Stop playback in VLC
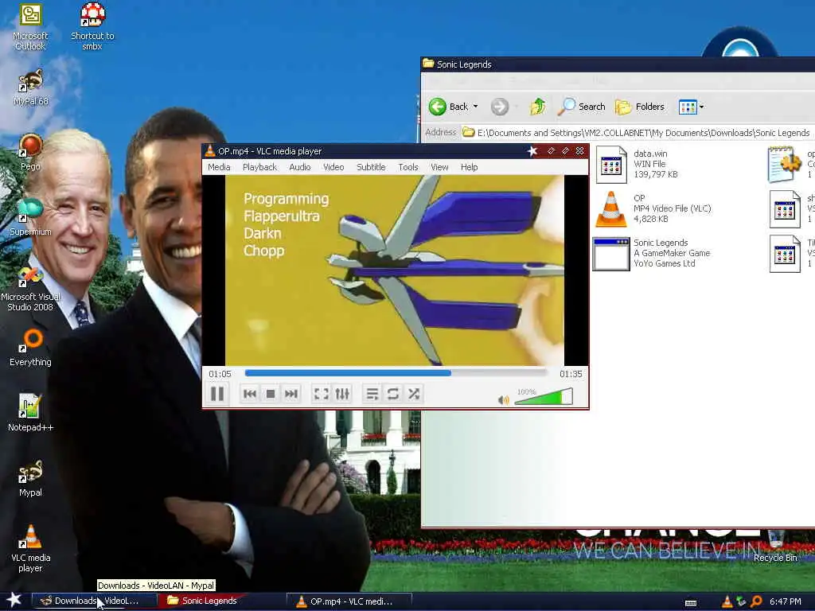 (x=271, y=394)
